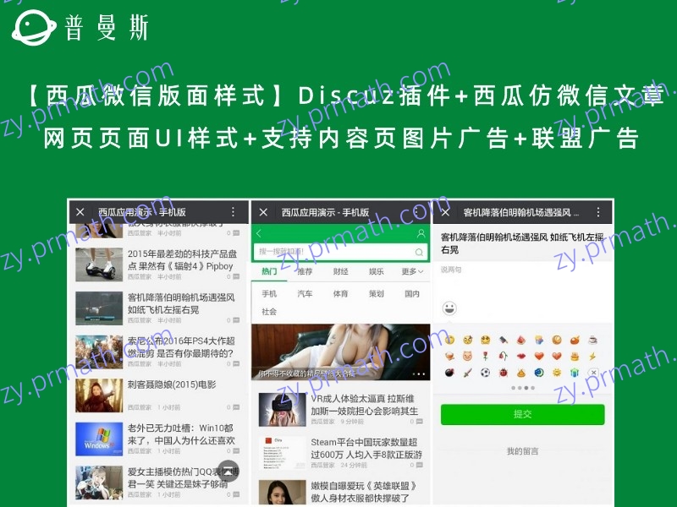677x507 pixels.
Task: Click the green 提交 button
Action: coord(522,414)
